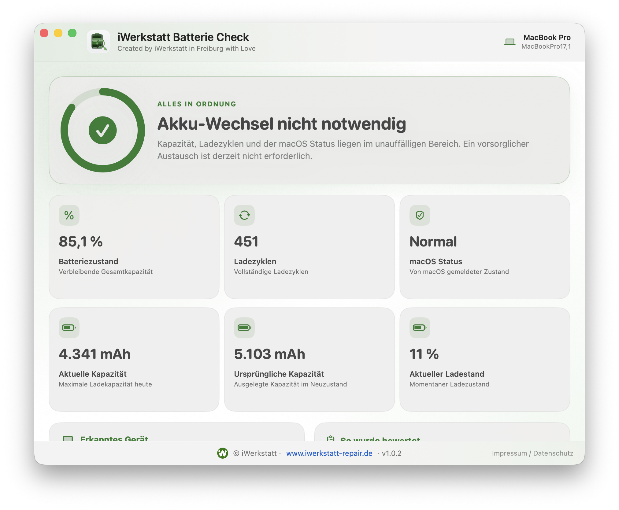This screenshot has height=510, width=619.
Task: Minimize the window with the yellow button
Action: (x=58, y=33)
